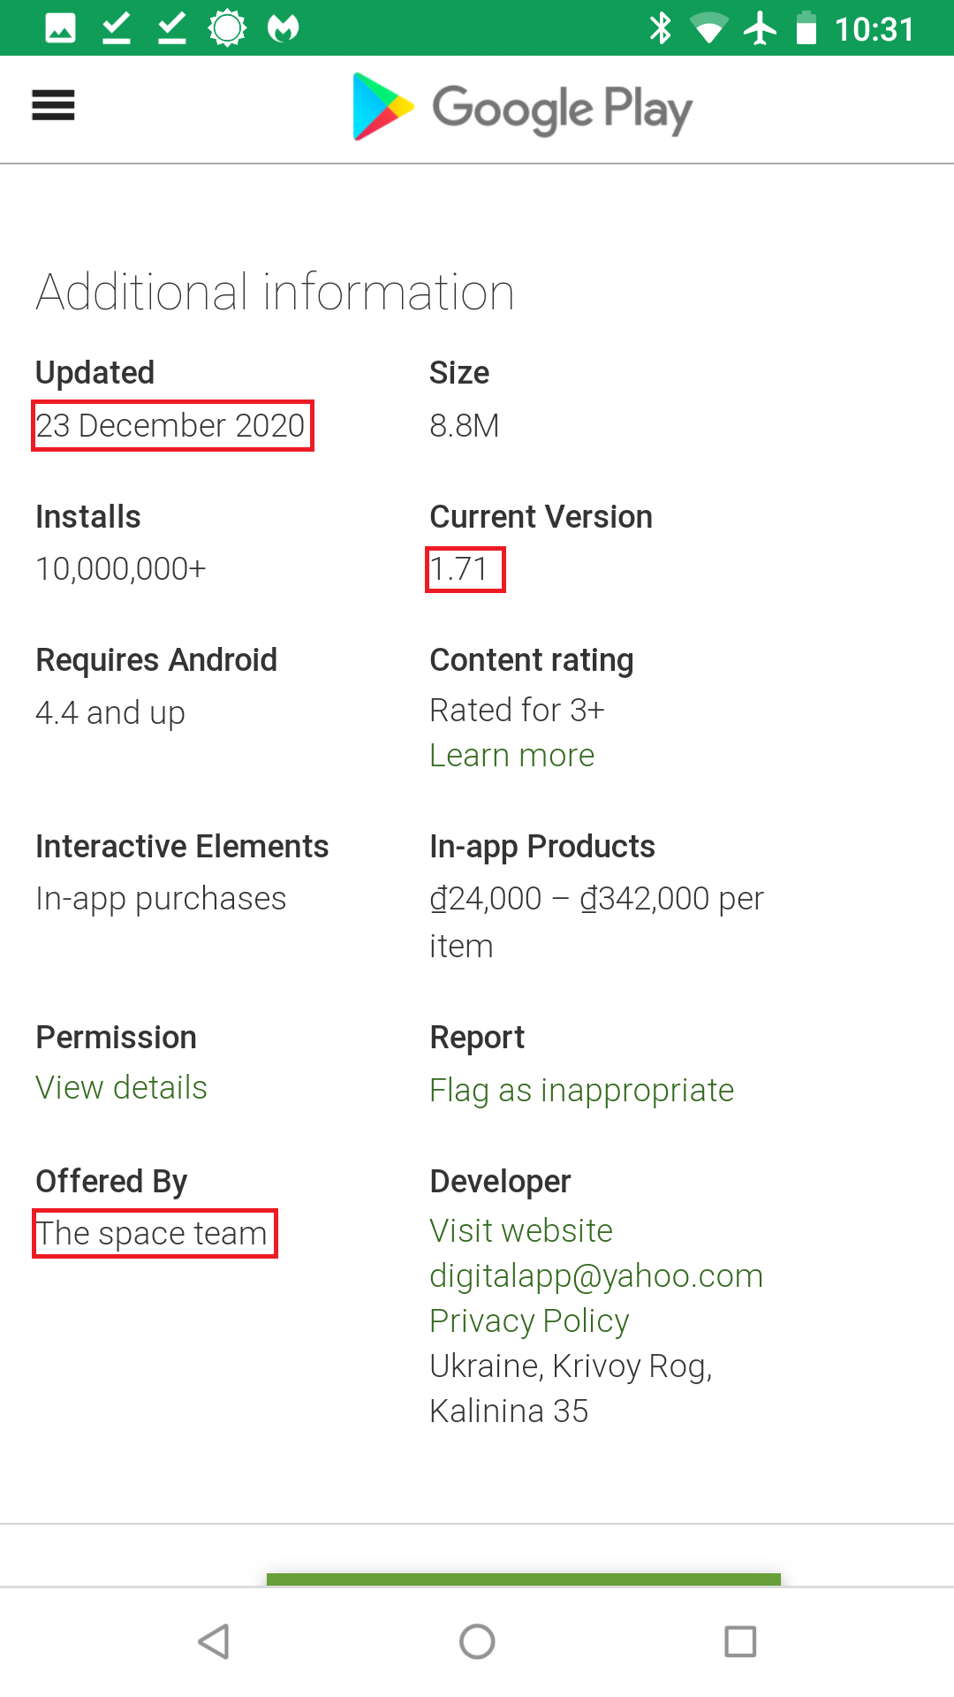Image resolution: width=954 pixels, height=1697 pixels.
Task: Tap the Wi-Fi status icon
Action: 708,28
